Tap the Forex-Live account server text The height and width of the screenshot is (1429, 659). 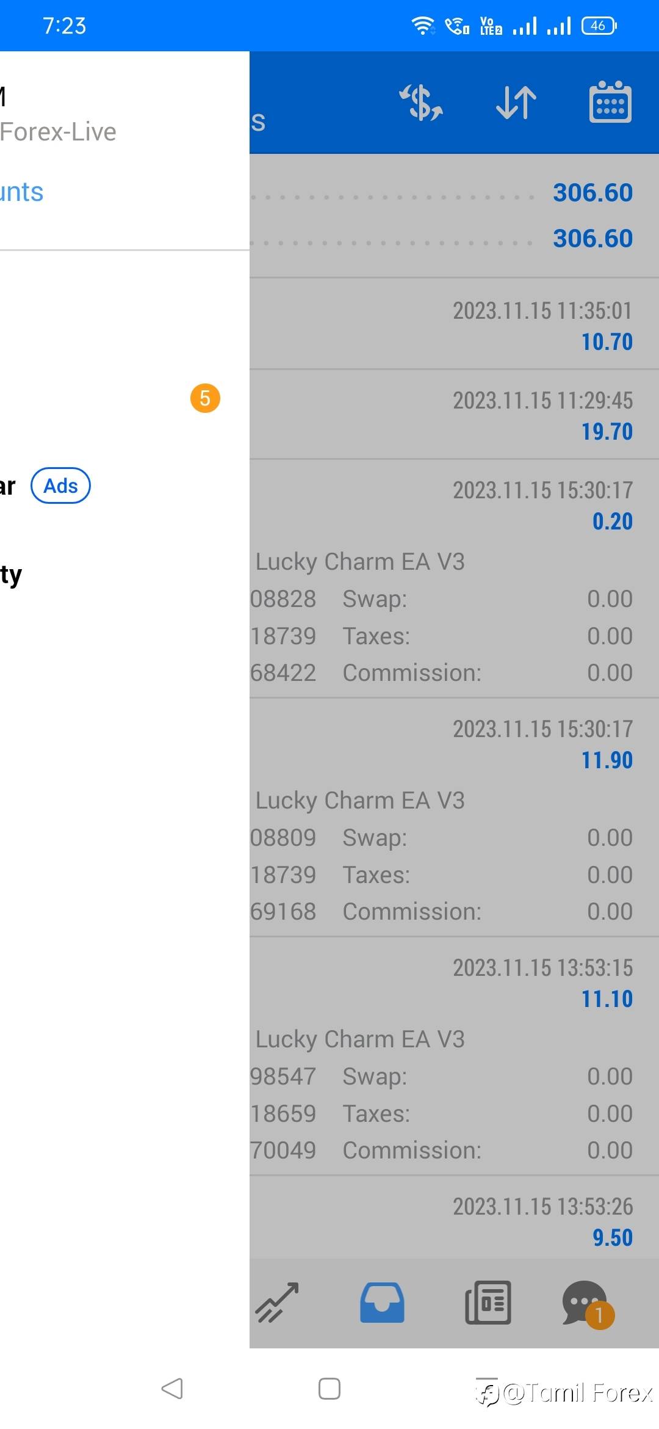coord(58,132)
